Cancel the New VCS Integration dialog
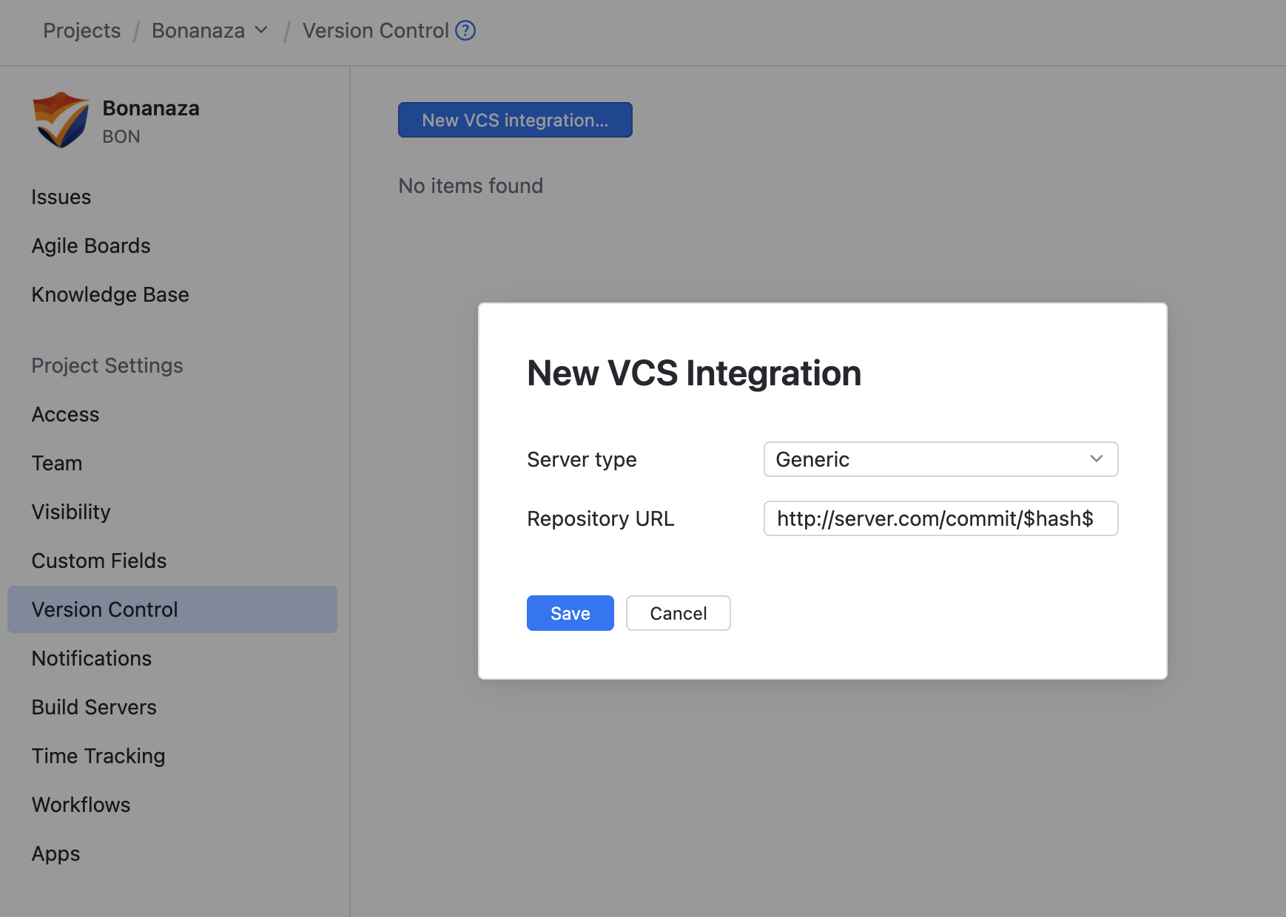Viewport: 1286px width, 917px height. click(678, 613)
